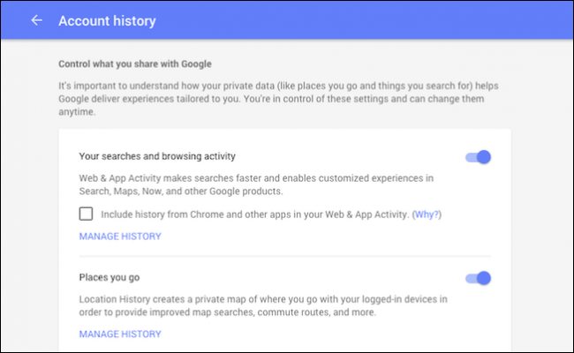The height and width of the screenshot is (353, 574).
Task: Click the Web & App Activity description text
Action: click(256, 184)
